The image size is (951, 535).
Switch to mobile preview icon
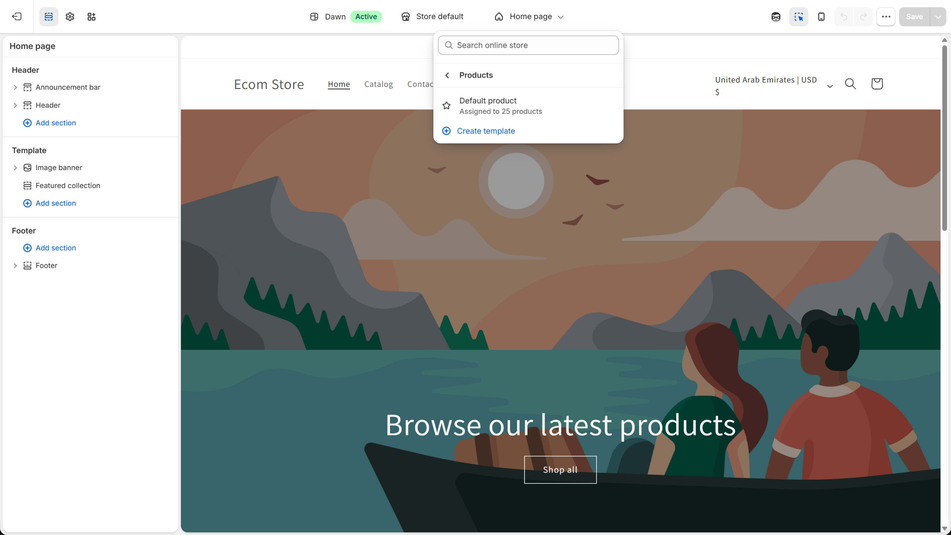click(x=821, y=17)
